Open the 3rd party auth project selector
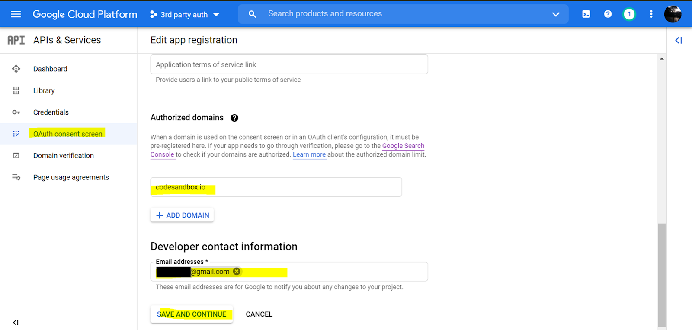 185,15
